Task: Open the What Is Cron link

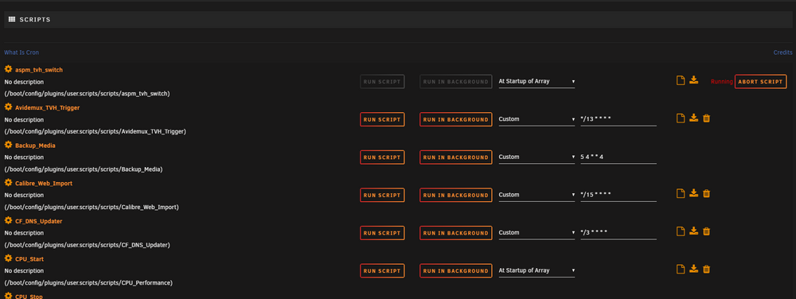Action: pyautogui.click(x=21, y=52)
